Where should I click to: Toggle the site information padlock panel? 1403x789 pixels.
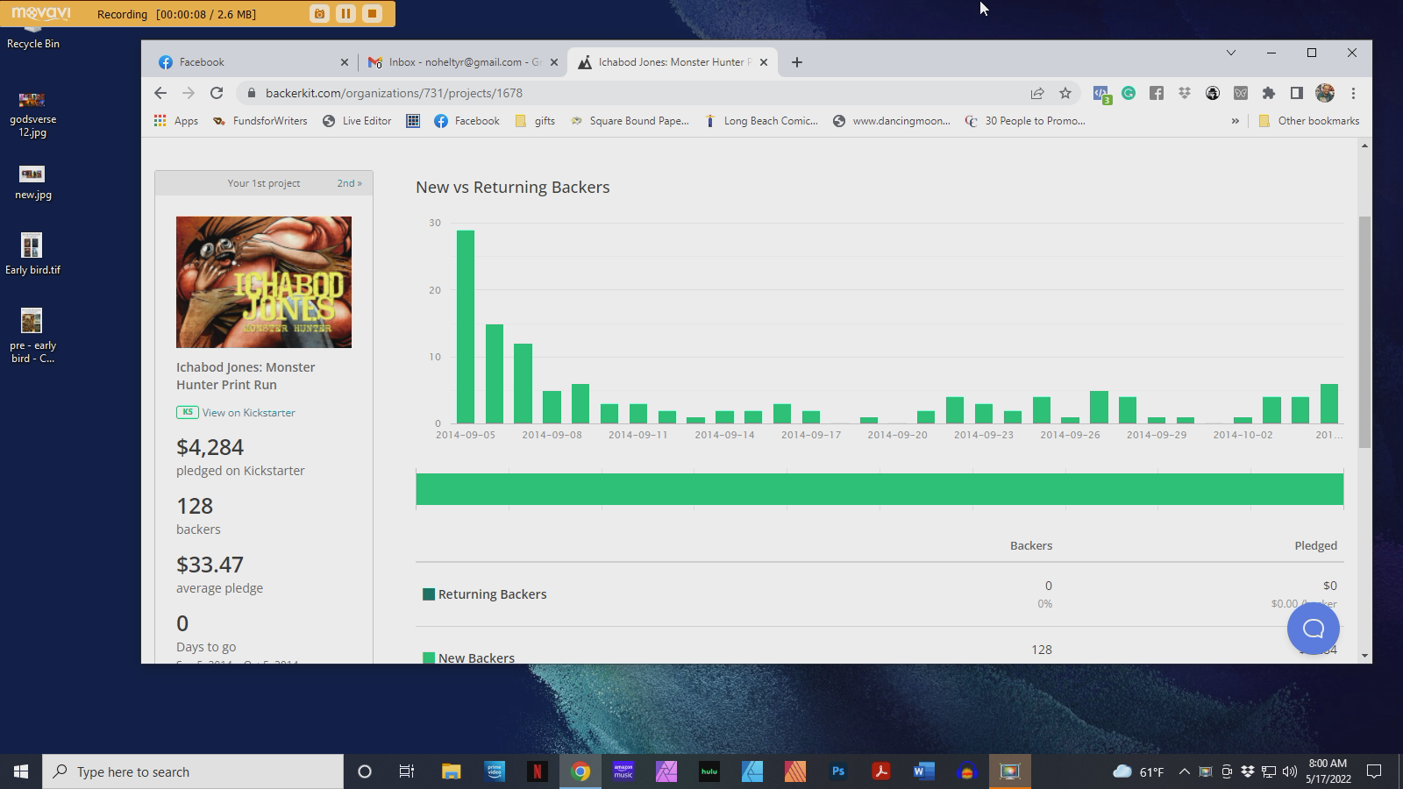(251, 92)
